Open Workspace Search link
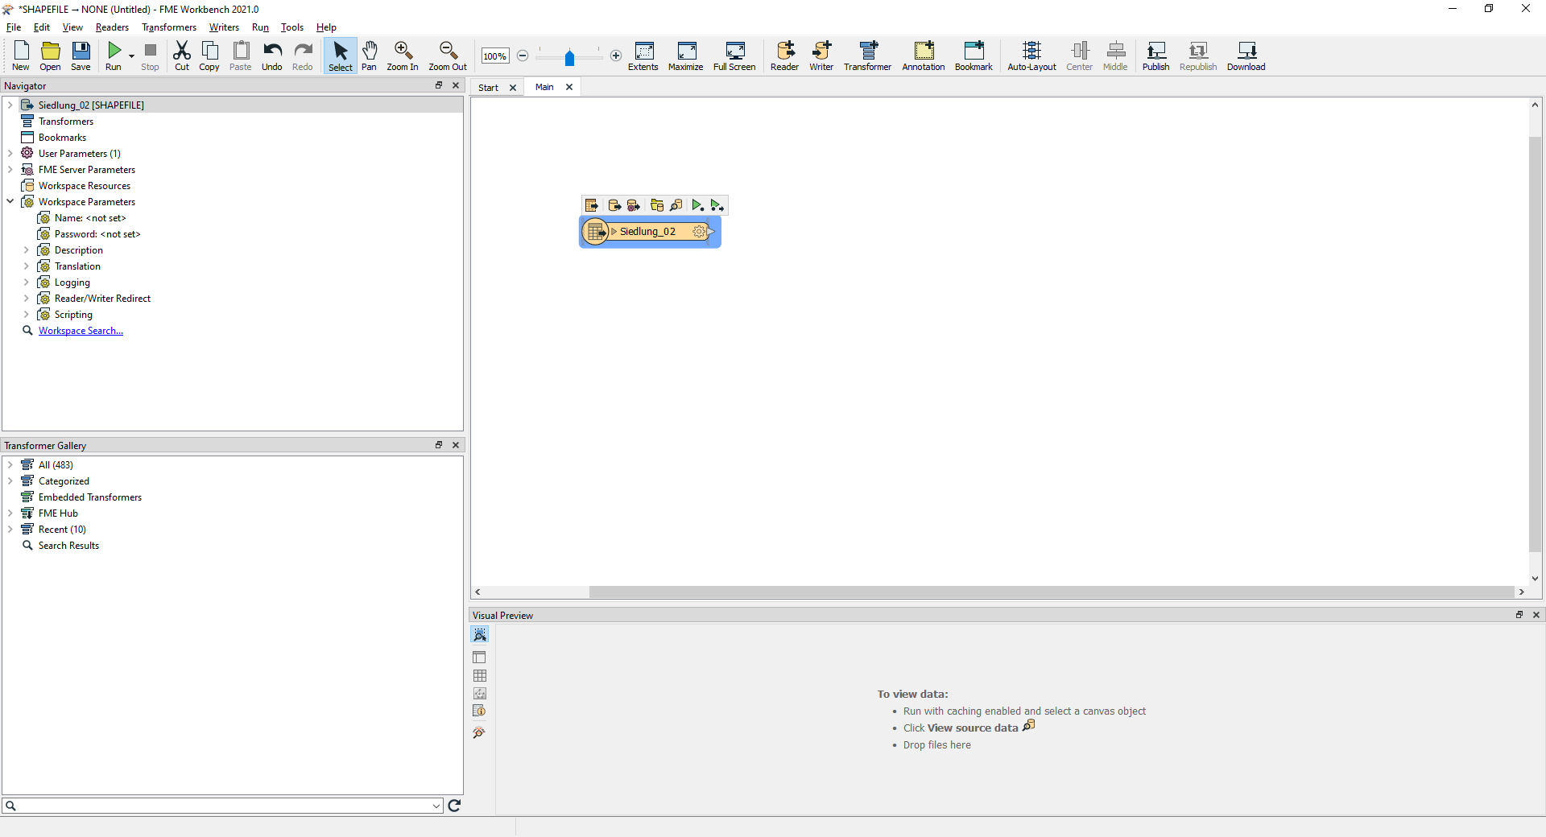1546x837 pixels. [81, 331]
